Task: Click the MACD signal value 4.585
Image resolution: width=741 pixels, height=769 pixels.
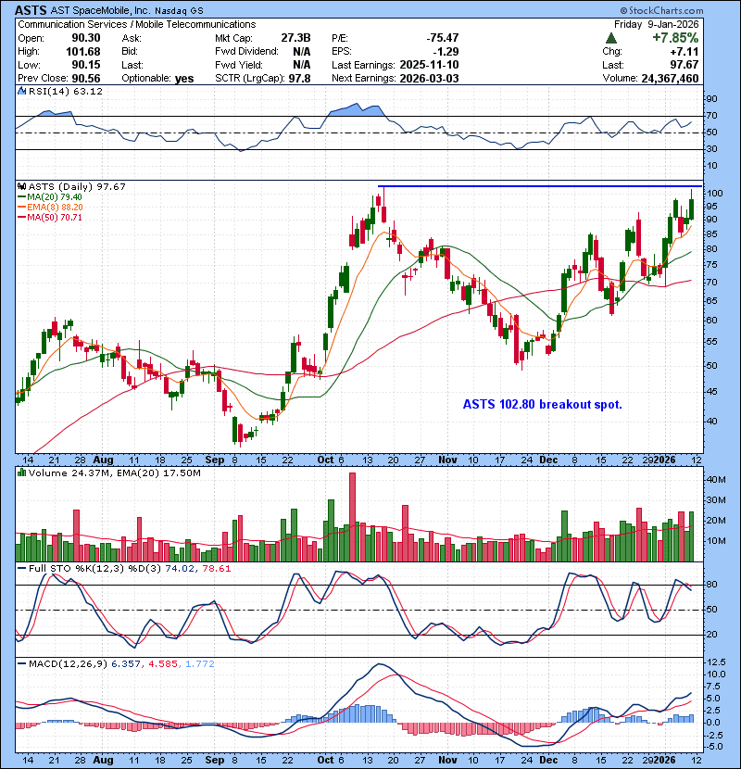Action: [163, 664]
